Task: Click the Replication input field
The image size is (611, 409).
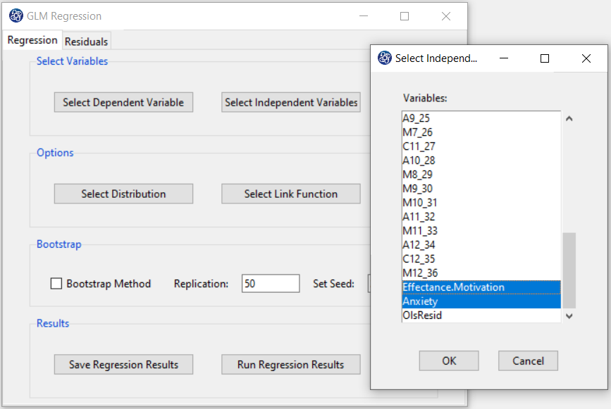Action: [x=271, y=283]
